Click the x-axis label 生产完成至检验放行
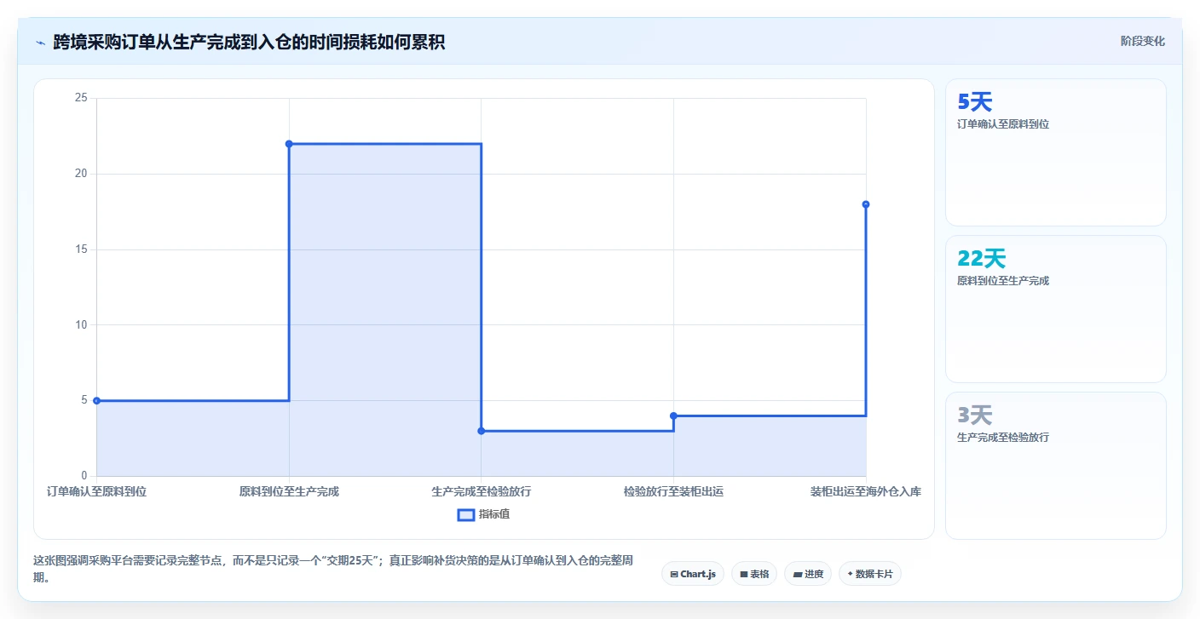 [482, 491]
